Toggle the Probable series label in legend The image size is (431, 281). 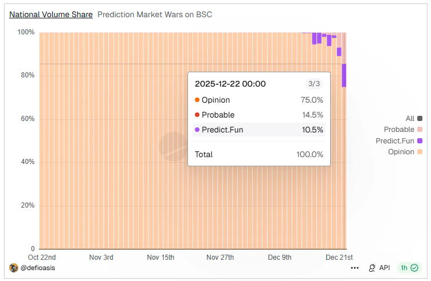[x=399, y=130]
